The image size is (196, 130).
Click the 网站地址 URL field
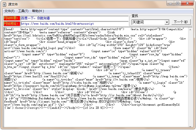(x=74, y=24)
